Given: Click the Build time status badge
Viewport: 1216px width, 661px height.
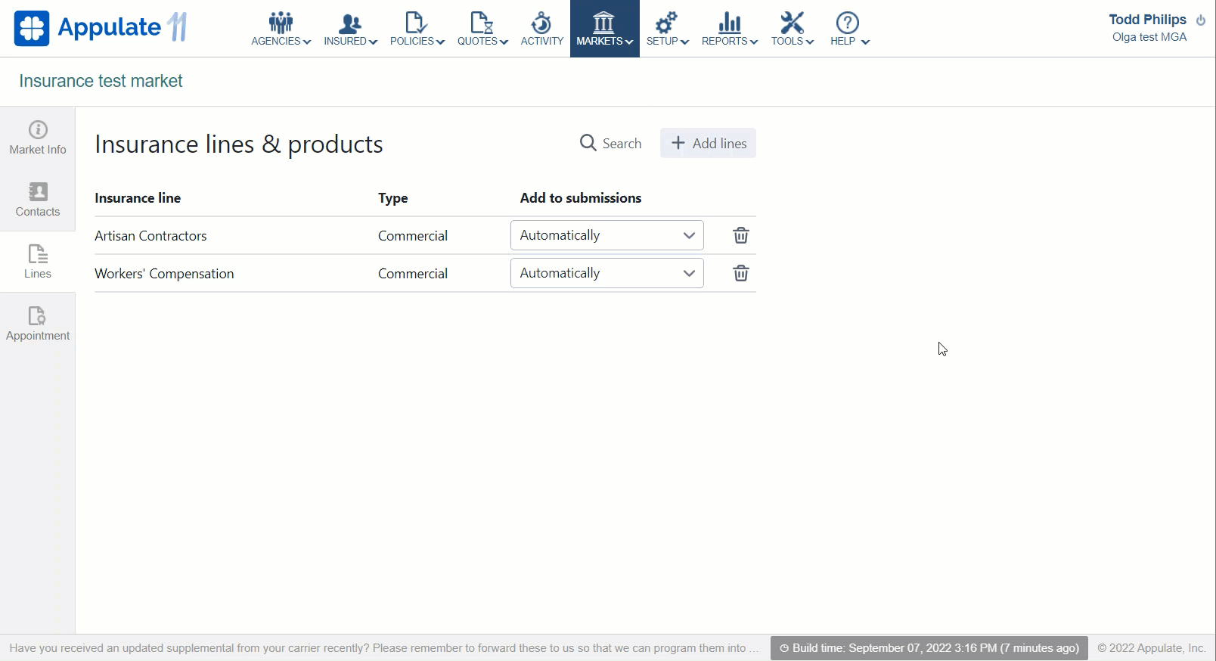Looking at the screenshot, I should [929, 648].
